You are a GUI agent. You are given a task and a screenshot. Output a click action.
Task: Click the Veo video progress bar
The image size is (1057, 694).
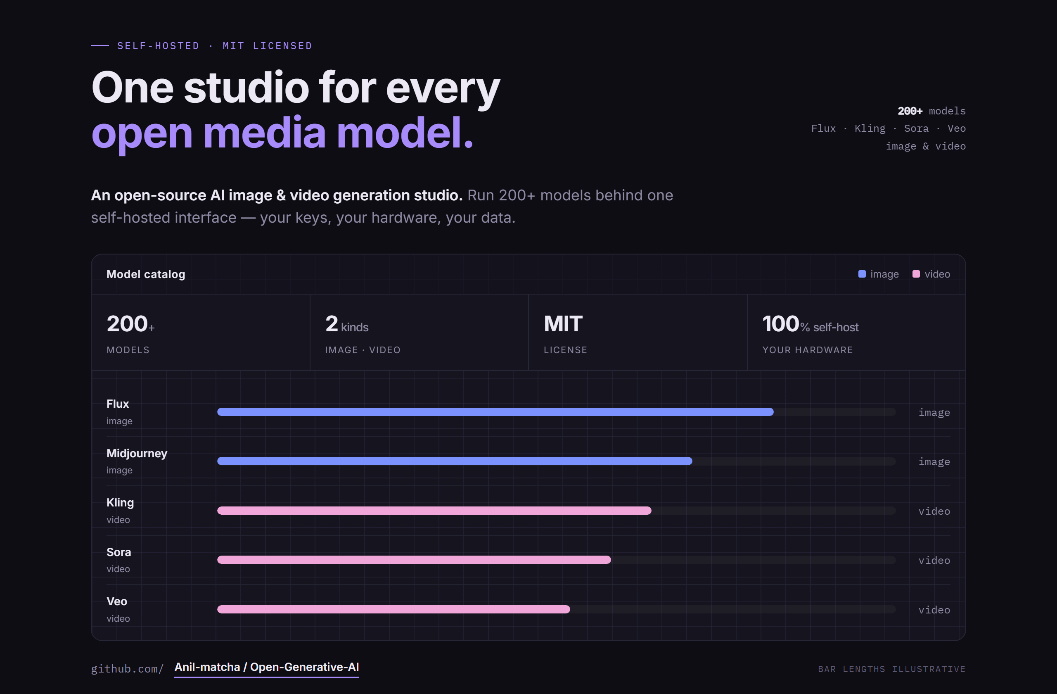pyautogui.click(x=556, y=609)
